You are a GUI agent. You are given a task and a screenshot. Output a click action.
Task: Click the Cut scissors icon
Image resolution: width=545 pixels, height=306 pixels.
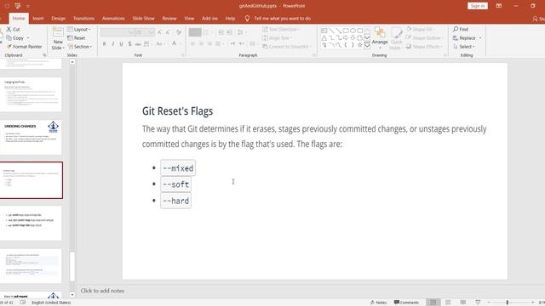9,29
